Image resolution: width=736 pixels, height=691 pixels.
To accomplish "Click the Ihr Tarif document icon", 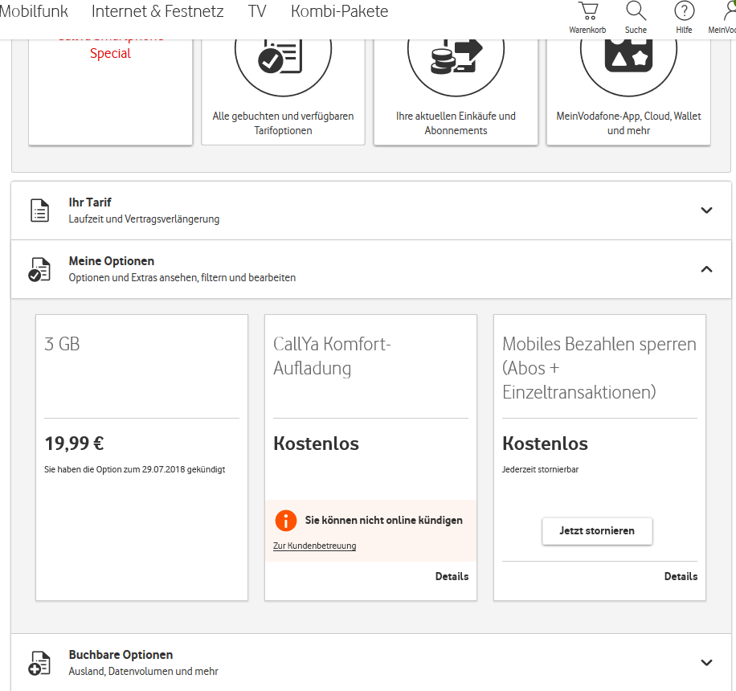I will [39, 211].
